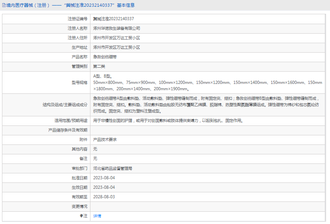Click the 第二类 management category value

coord(99,66)
